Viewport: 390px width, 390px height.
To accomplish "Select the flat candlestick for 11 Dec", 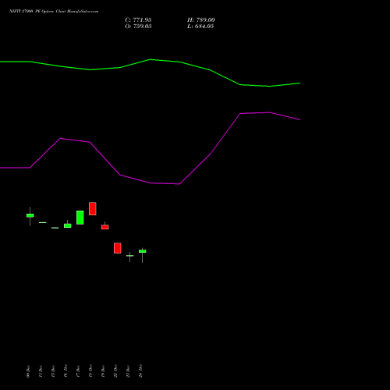I will coord(42,222).
